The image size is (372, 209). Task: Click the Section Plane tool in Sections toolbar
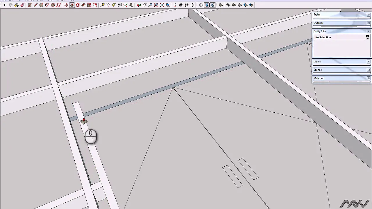(x=201, y=5)
